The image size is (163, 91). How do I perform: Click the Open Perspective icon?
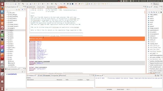[152, 4]
